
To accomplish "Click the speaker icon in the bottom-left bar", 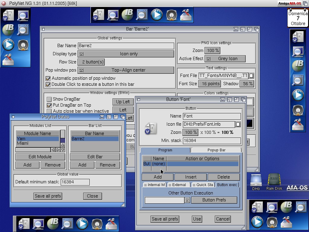I will click(x=97, y=224).
